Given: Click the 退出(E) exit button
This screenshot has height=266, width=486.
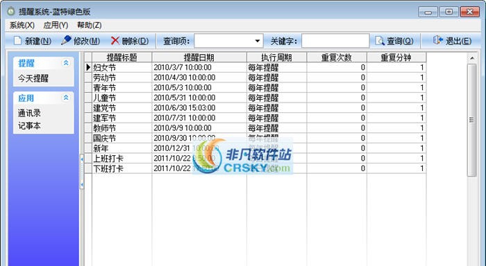Looking at the screenshot, I should coord(452,41).
